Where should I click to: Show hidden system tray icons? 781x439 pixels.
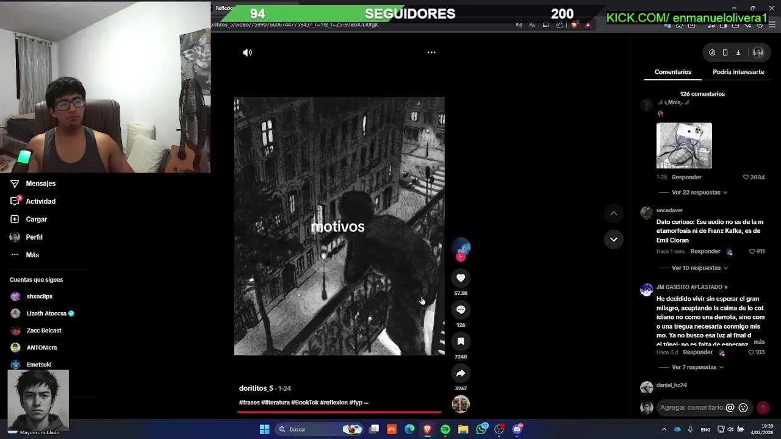click(x=664, y=429)
